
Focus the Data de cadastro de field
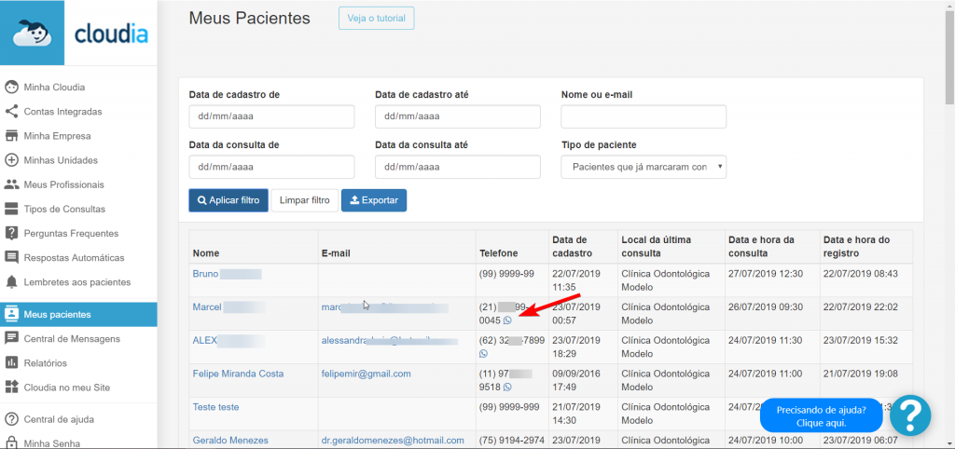click(271, 116)
